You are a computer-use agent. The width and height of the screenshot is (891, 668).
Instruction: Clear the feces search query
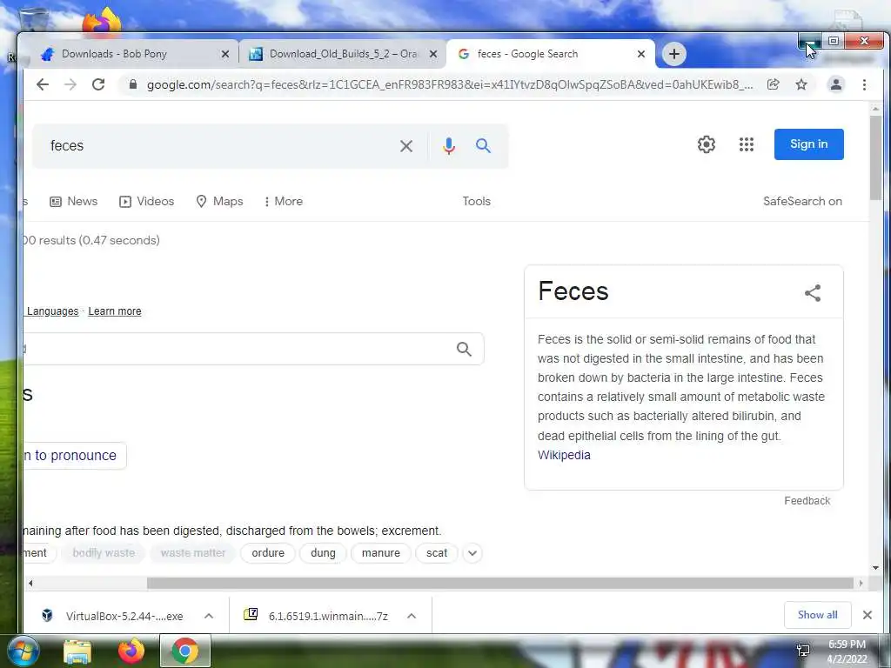click(406, 146)
